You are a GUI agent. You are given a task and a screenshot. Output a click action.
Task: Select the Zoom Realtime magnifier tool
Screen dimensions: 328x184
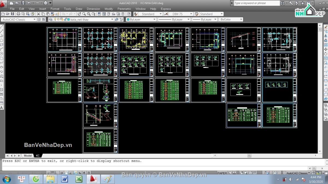84,14
